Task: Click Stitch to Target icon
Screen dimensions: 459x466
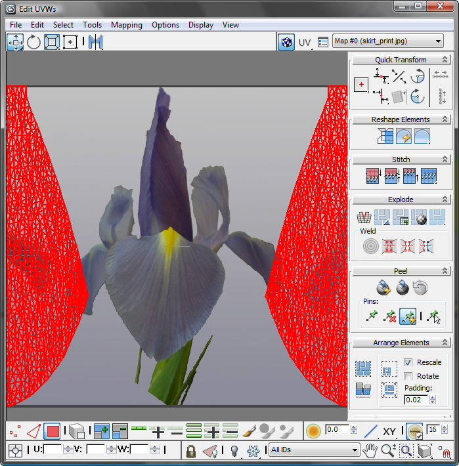Action: (x=374, y=176)
